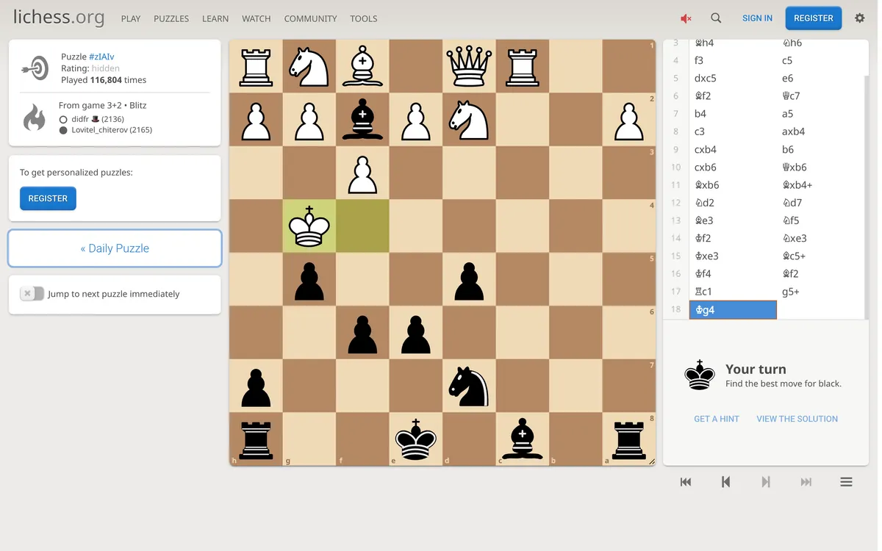
Task: Open the LEARN menu
Action: click(x=215, y=18)
